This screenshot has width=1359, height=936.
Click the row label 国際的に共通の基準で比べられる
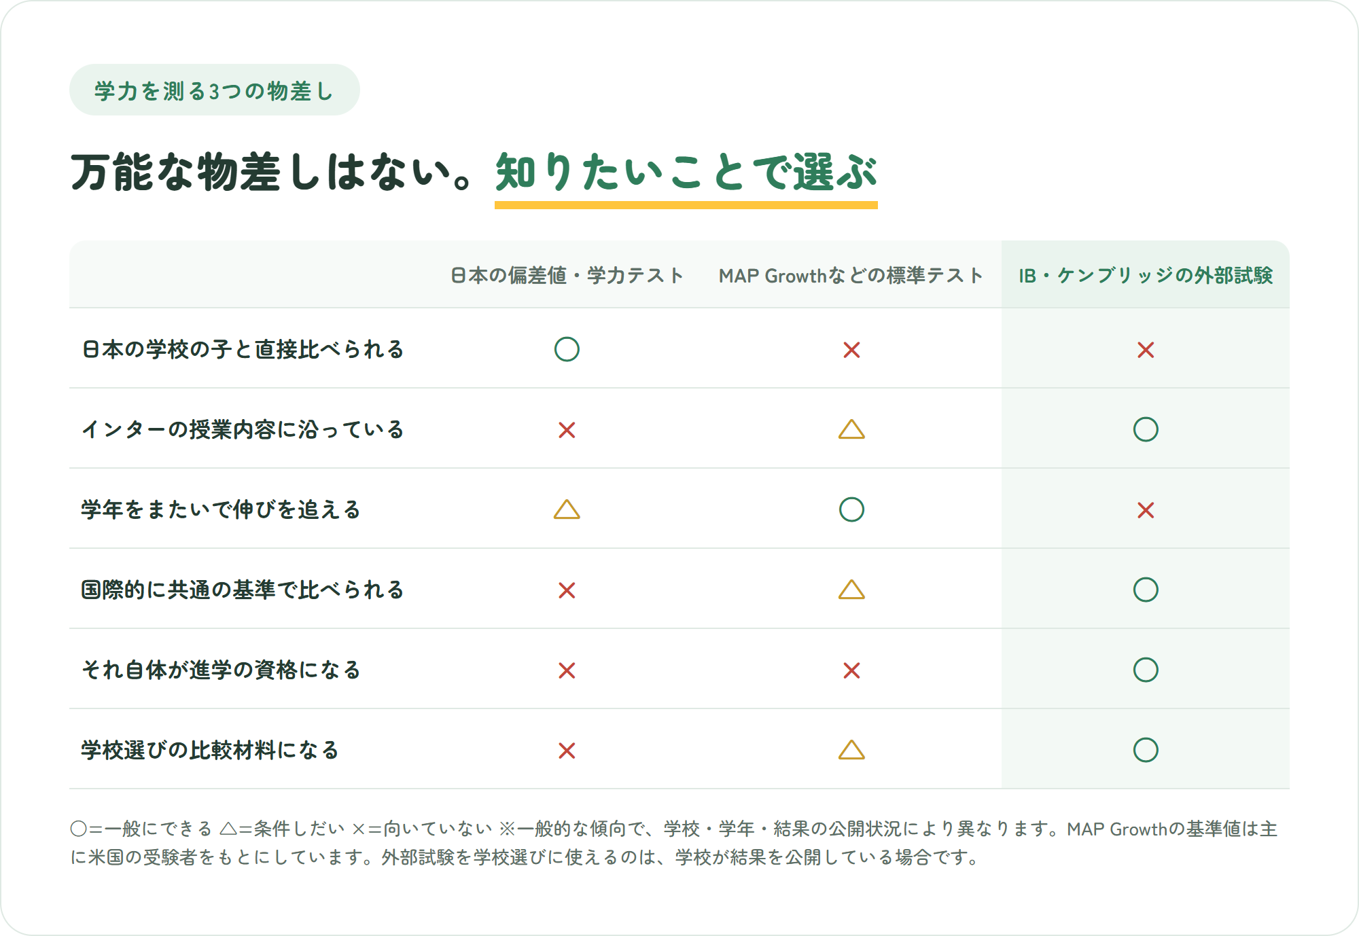coord(243,590)
